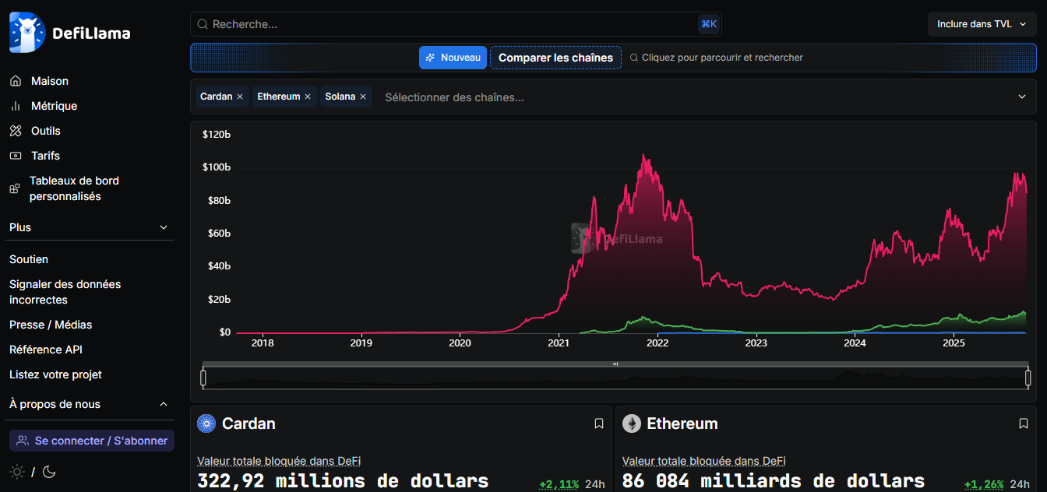Click the Recherche search field
Screen dimensions: 1047x492
(456, 23)
